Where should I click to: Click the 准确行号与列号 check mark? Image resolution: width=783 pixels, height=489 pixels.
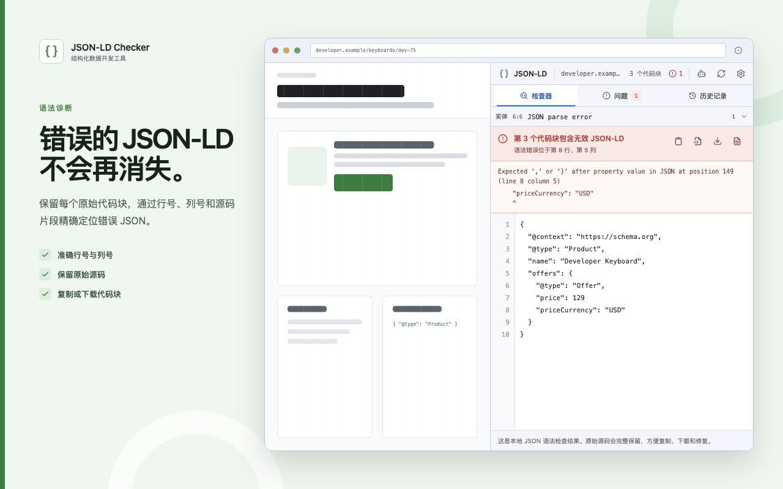pyautogui.click(x=45, y=255)
